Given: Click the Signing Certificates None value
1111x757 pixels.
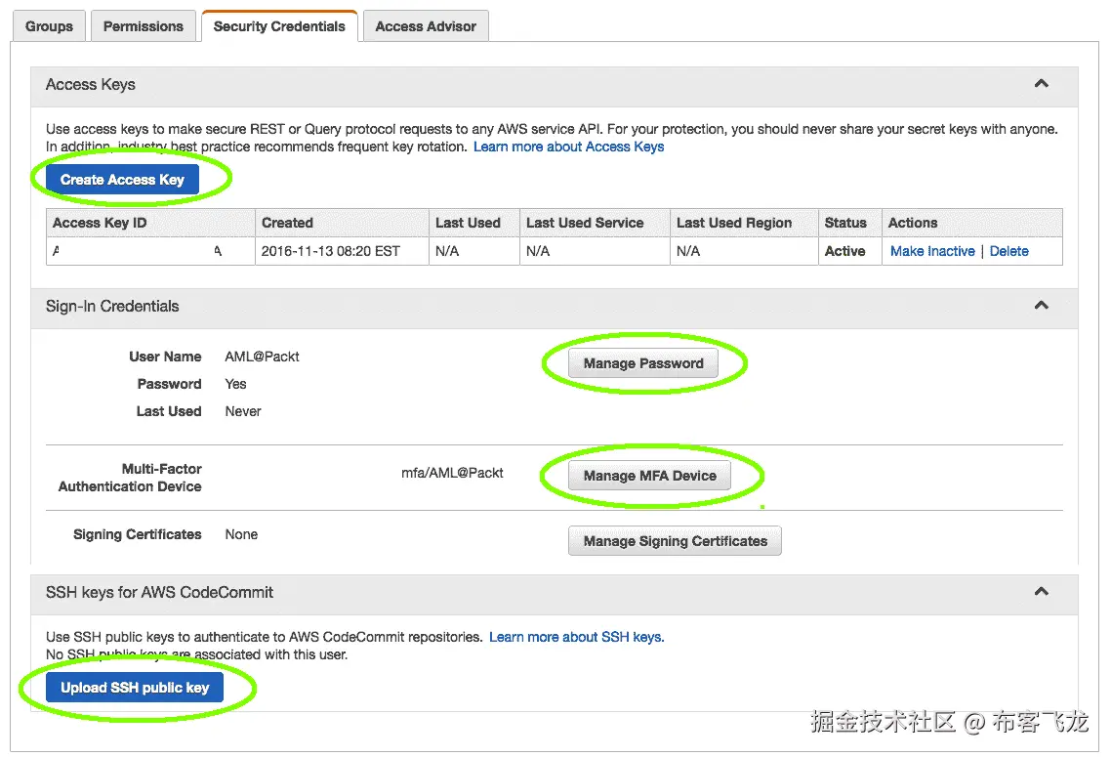Looking at the screenshot, I should pos(241,534).
